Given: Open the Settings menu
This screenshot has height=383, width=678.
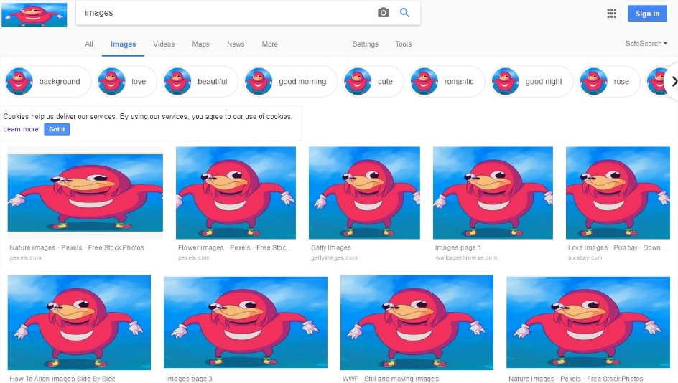Looking at the screenshot, I should coord(365,44).
